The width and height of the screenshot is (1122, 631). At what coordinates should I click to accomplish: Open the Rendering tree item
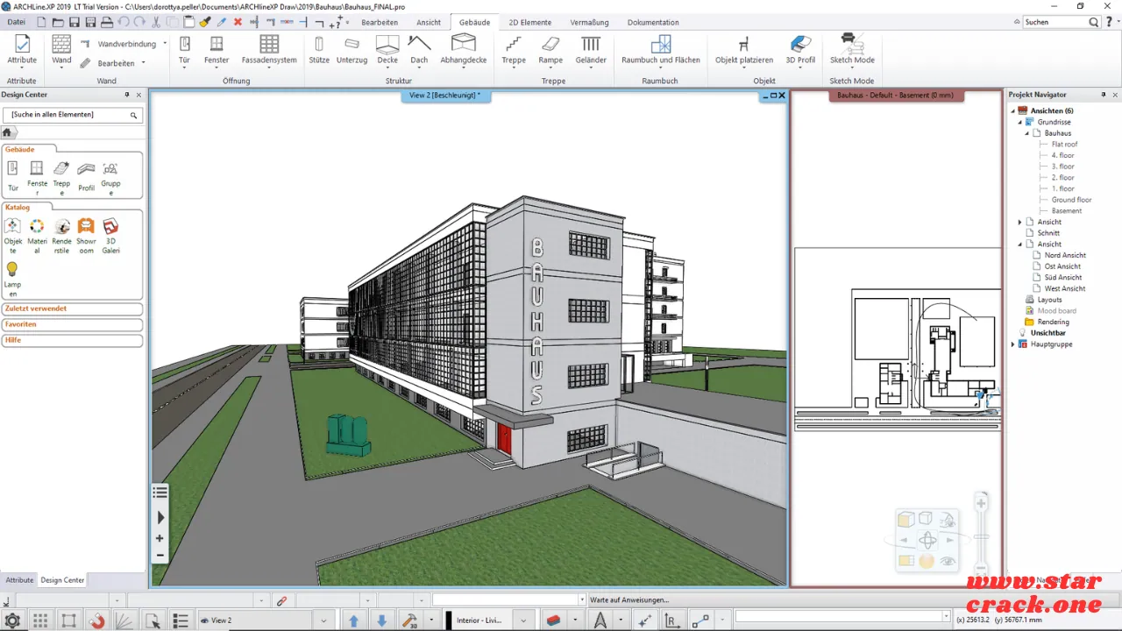click(x=1053, y=322)
